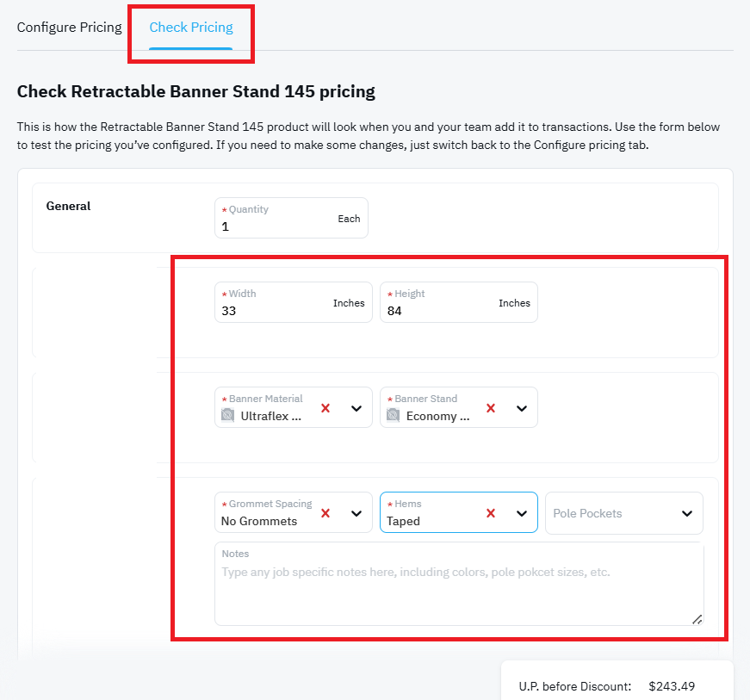Clear the Grommet Spacing selection
Screen dimensions: 750x700
point(325,513)
